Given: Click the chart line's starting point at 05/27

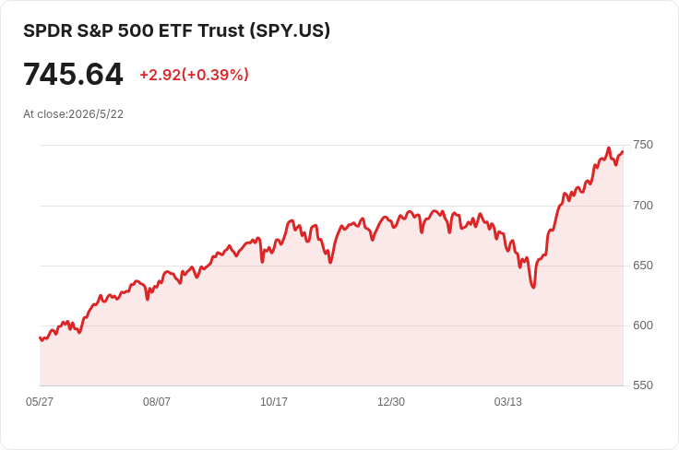Looking at the screenshot, I should (x=40, y=337).
